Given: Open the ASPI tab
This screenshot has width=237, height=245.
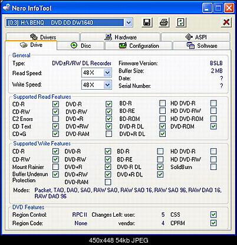Looking at the screenshot, I should pyautogui.click(x=196, y=37).
